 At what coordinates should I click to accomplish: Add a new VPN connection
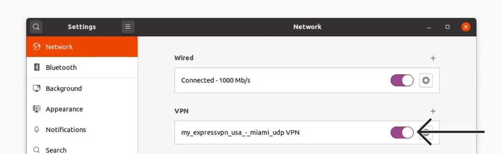(433, 111)
